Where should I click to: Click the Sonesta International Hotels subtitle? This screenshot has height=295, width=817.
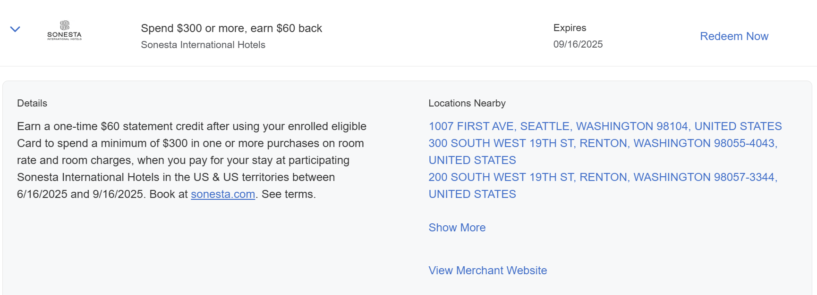(203, 45)
